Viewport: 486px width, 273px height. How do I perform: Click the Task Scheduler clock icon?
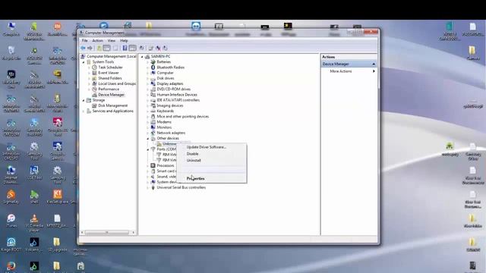pyautogui.click(x=94, y=67)
